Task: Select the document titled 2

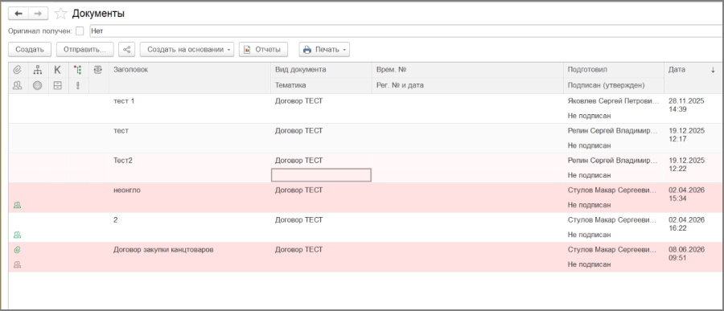Action: tap(115, 220)
